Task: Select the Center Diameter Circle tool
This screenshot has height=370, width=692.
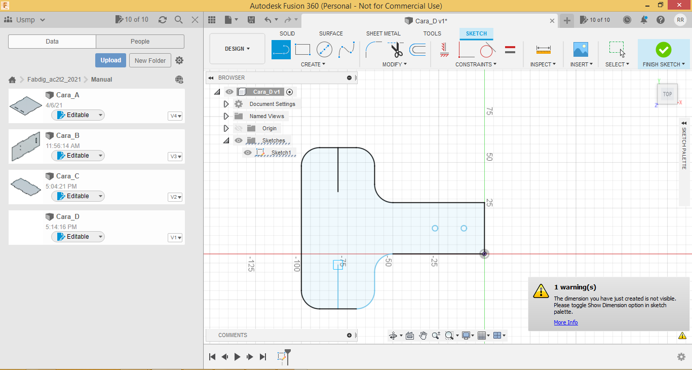Action: click(x=324, y=50)
